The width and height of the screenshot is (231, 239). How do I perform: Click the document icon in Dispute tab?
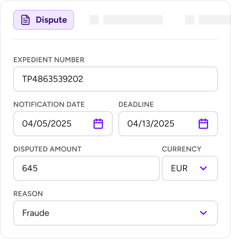click(x=25, y=20)
